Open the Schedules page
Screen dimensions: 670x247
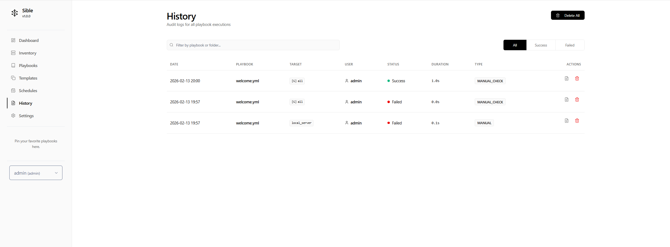[x=28, y=91]
